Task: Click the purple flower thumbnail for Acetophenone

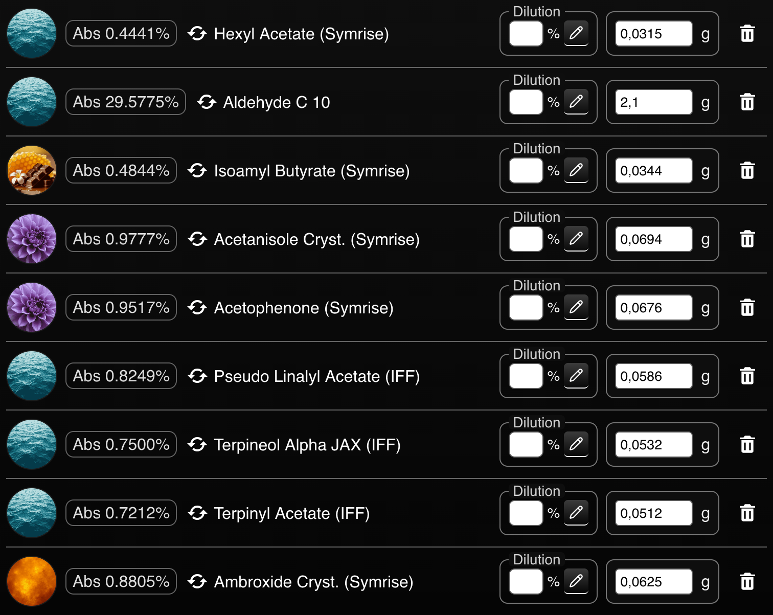Action: coord(31,307)
